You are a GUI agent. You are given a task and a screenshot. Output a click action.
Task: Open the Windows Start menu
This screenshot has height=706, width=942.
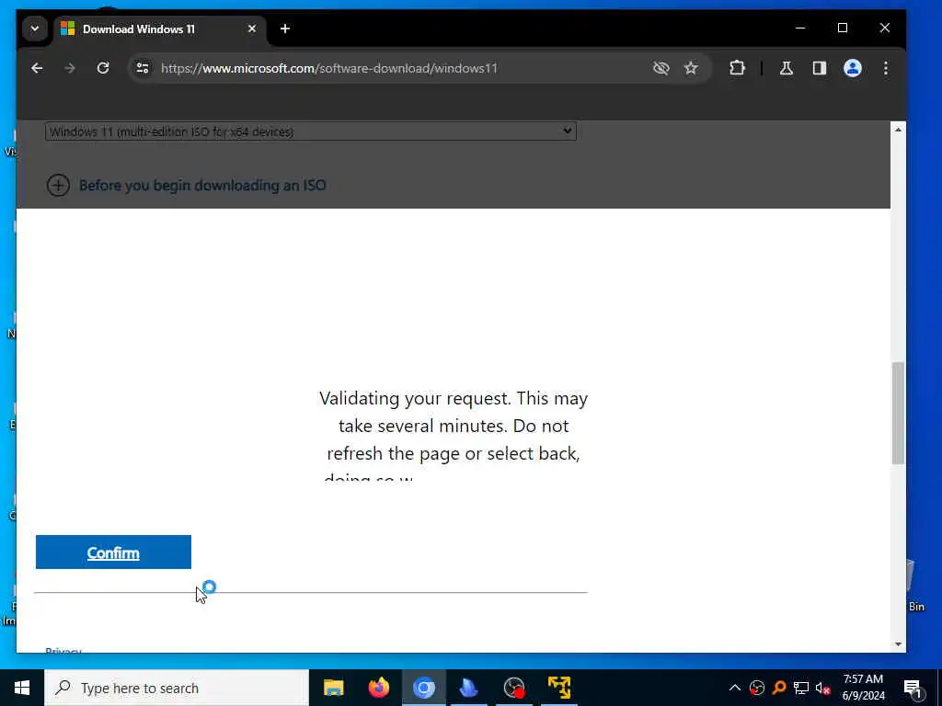(x=22, y=688)
